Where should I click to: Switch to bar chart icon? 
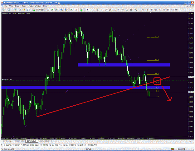point(48,10)
